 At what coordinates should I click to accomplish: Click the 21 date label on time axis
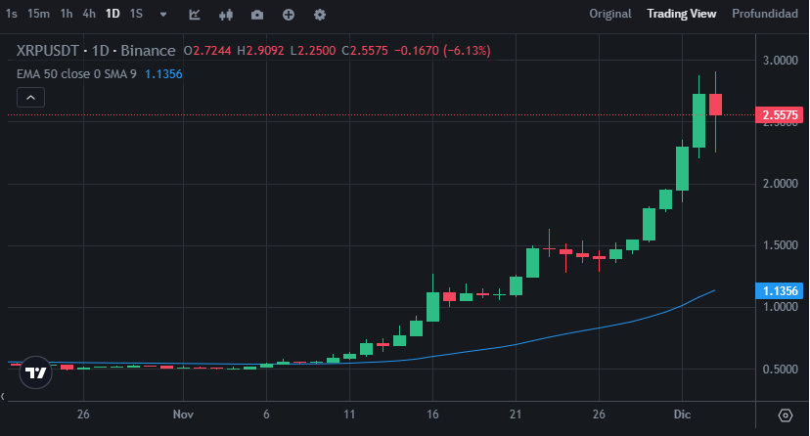[515, 414]
